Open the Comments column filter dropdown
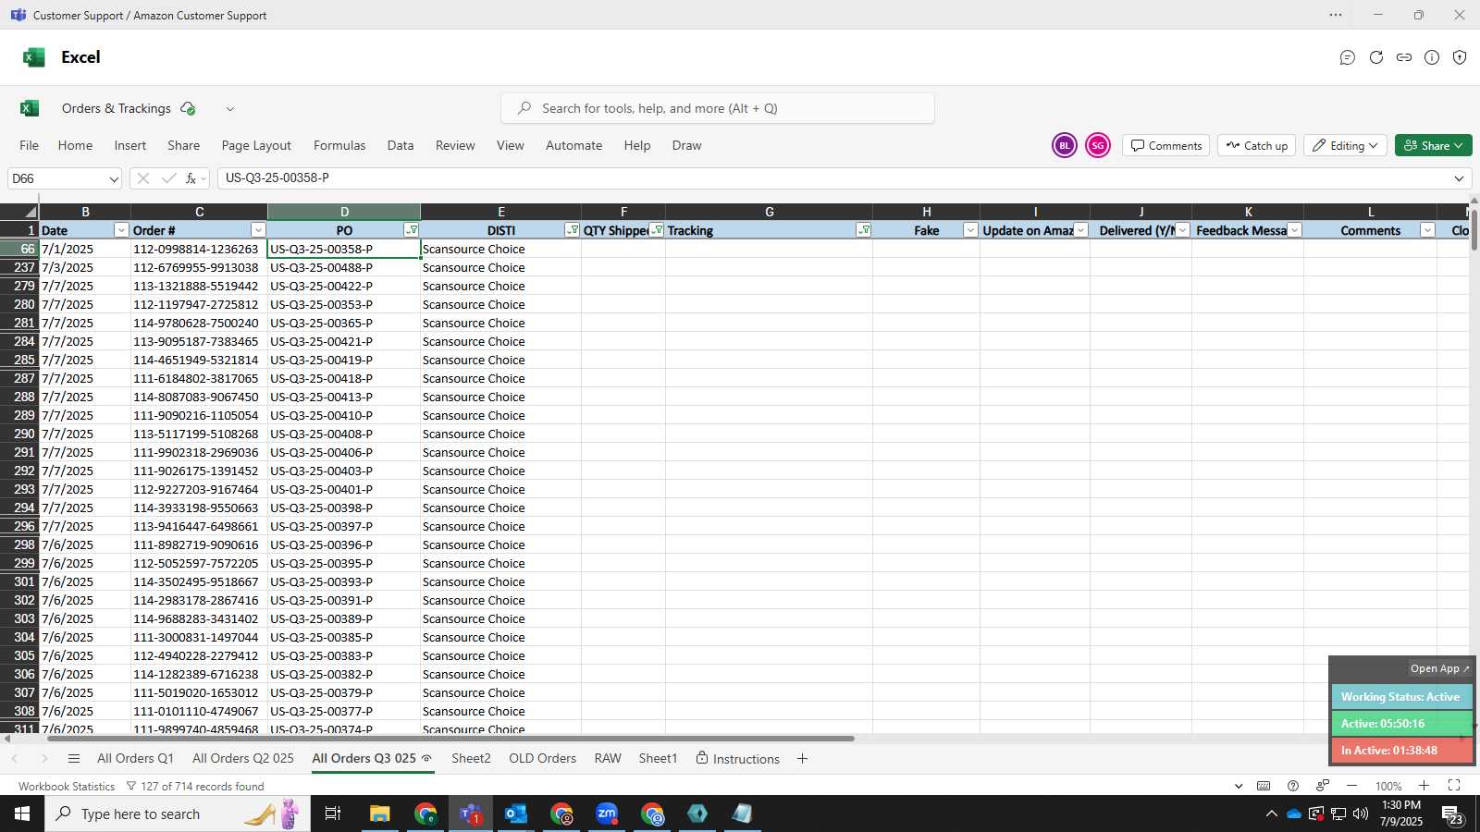Image resolution: width=1480 pixels, height=832 pixels. (x=1427, y=230)
